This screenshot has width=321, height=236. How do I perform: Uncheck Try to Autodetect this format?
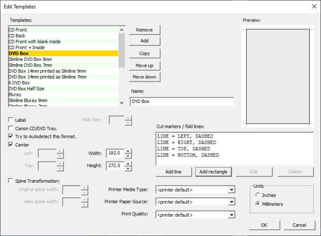click(11, 136)
